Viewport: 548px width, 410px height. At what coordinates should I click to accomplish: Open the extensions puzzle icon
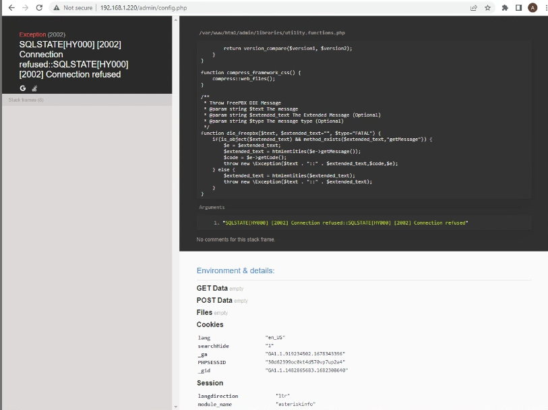pos(505,7)
